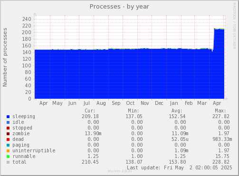239x176 pixels.
Task: Click the dead legend label
Action: (18, 139)
